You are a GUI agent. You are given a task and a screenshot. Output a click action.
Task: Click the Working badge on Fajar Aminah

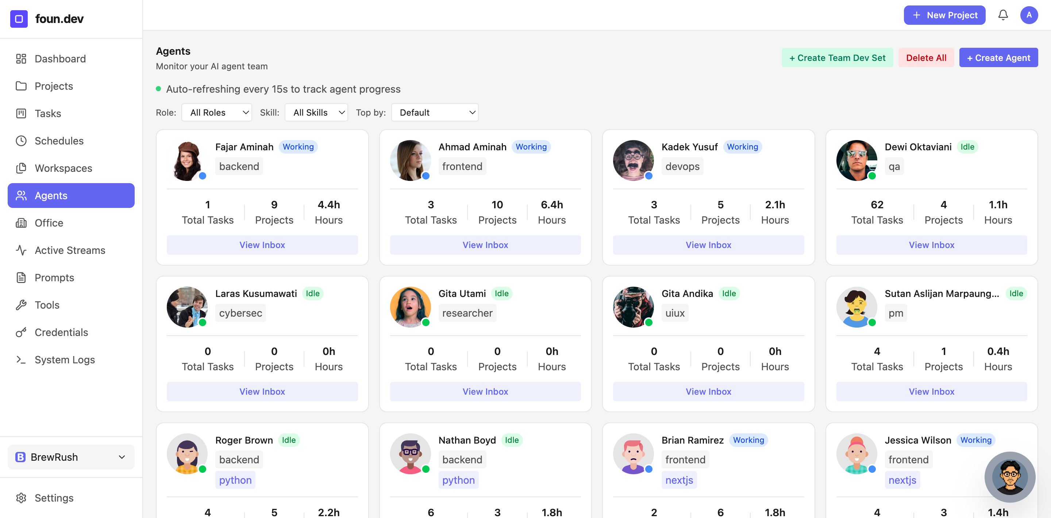click(298, 147)
